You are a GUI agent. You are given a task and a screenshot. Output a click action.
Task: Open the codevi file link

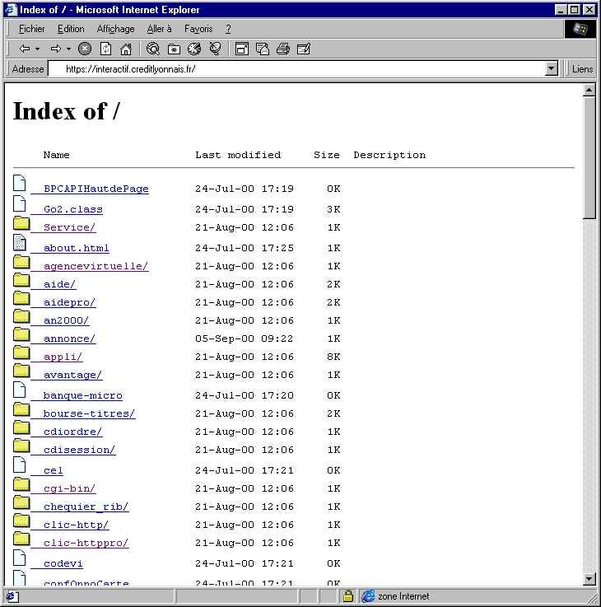point(63,563)
